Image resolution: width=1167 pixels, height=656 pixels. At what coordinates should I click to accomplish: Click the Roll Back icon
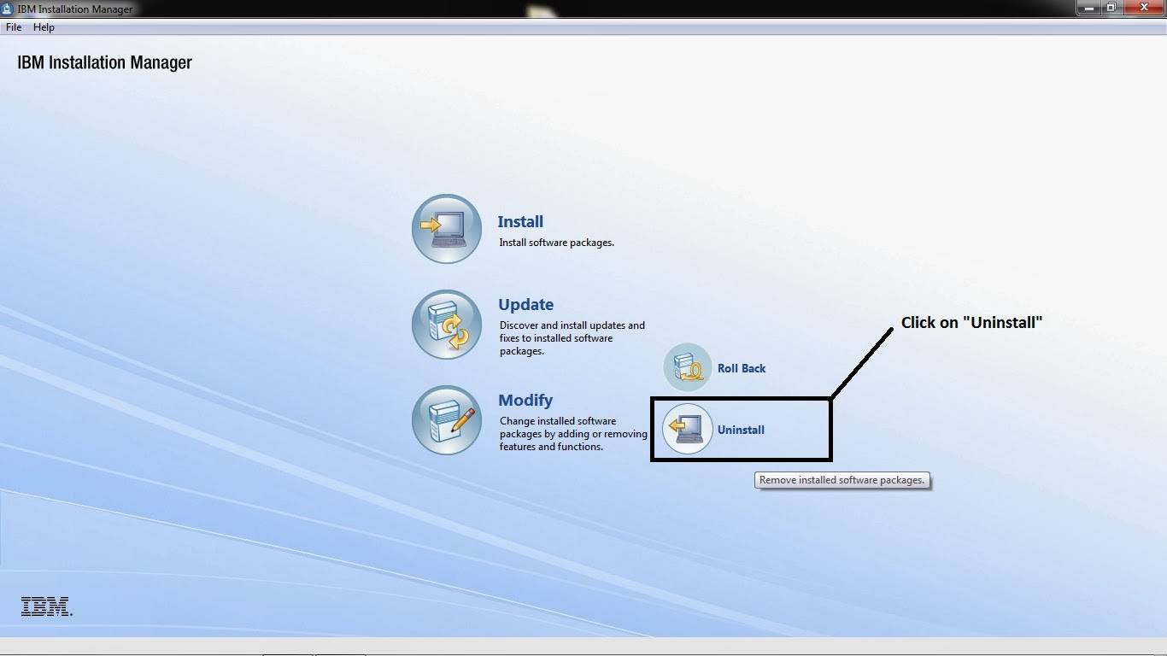(687, 366)
